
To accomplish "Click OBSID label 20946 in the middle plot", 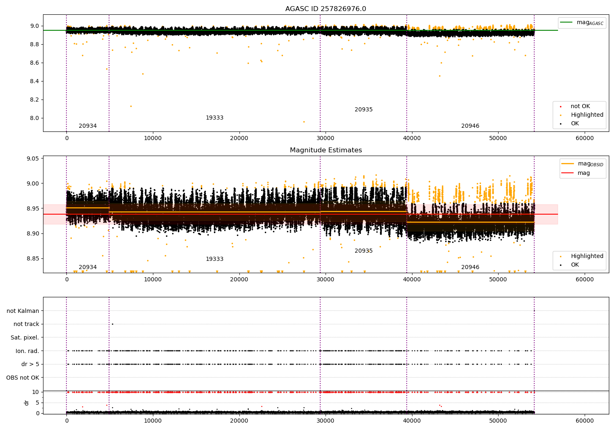I will tap(470, 267).
